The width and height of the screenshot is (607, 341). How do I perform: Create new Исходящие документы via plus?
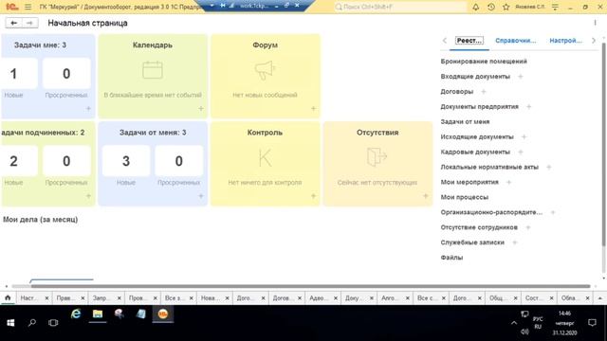coord(524,136)
